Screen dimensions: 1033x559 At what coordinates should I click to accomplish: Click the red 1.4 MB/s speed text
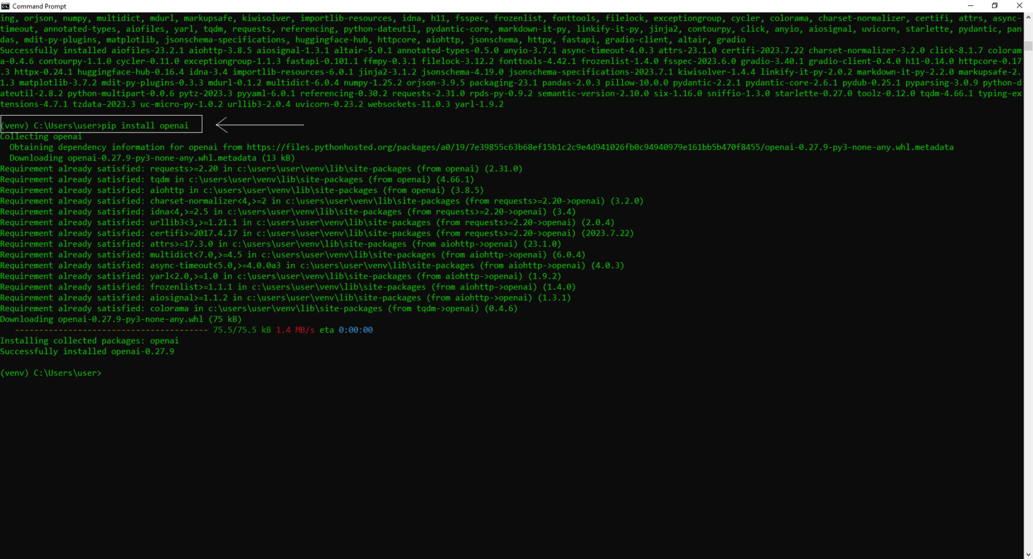(x=295, y=330)
